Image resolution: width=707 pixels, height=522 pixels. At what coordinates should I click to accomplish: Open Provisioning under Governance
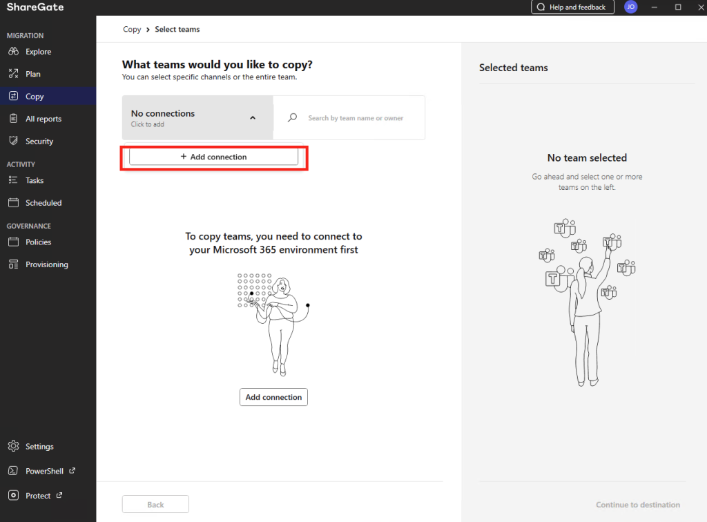pyautogui.click(x=48, y=264)
